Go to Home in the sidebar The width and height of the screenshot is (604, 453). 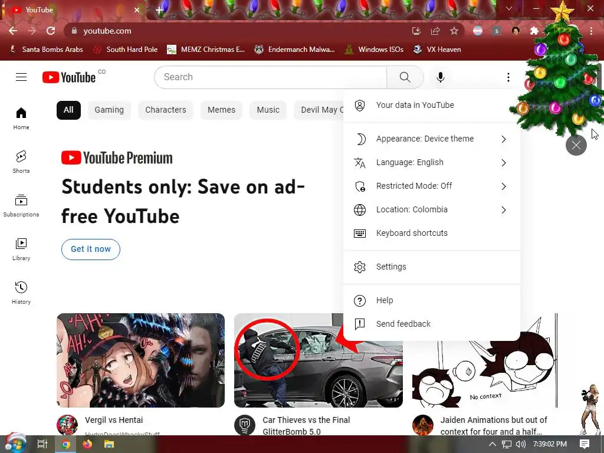point(21,118)
